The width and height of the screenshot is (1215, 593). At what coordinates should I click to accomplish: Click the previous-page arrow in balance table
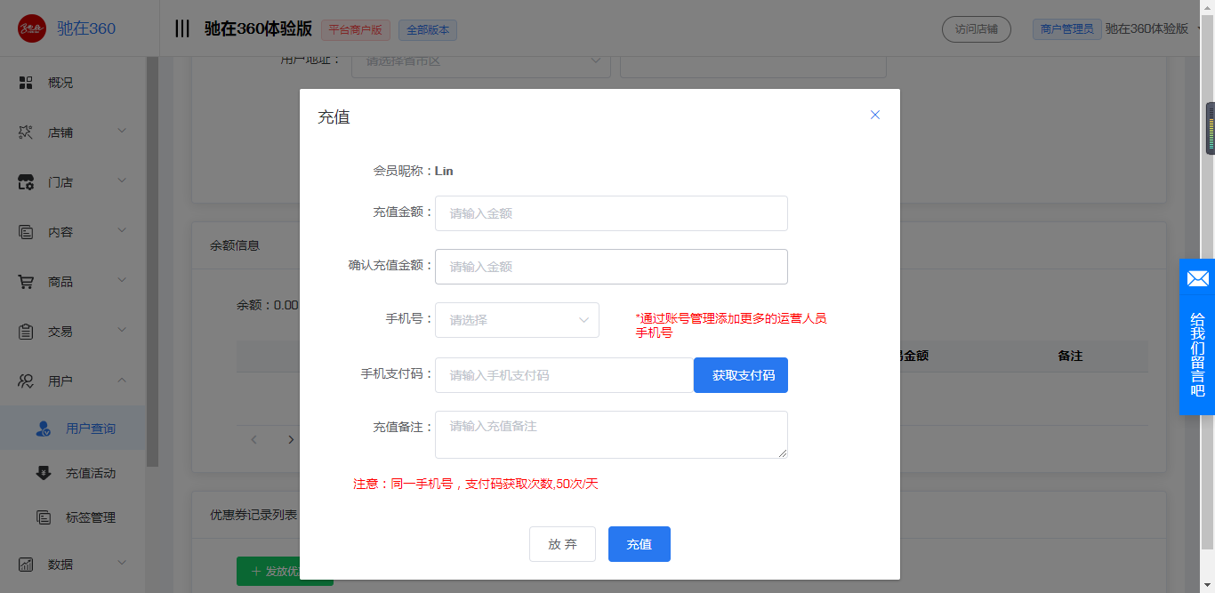(253, 439)
